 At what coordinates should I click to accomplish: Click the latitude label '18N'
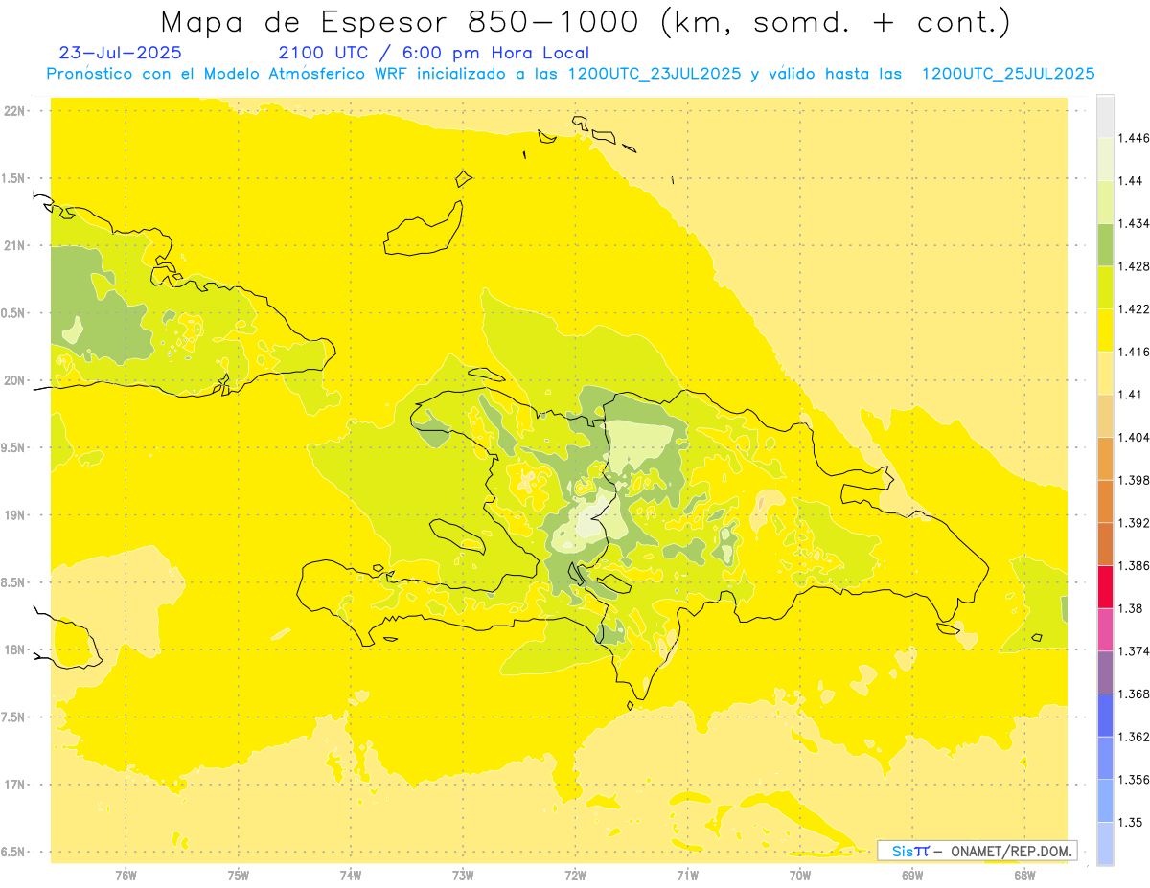(15, 650)
